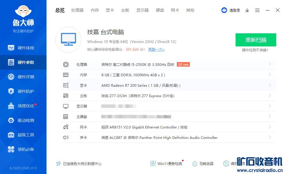
Task: Click the i5-2500K processor description text
Action: (x=138, y=64)
